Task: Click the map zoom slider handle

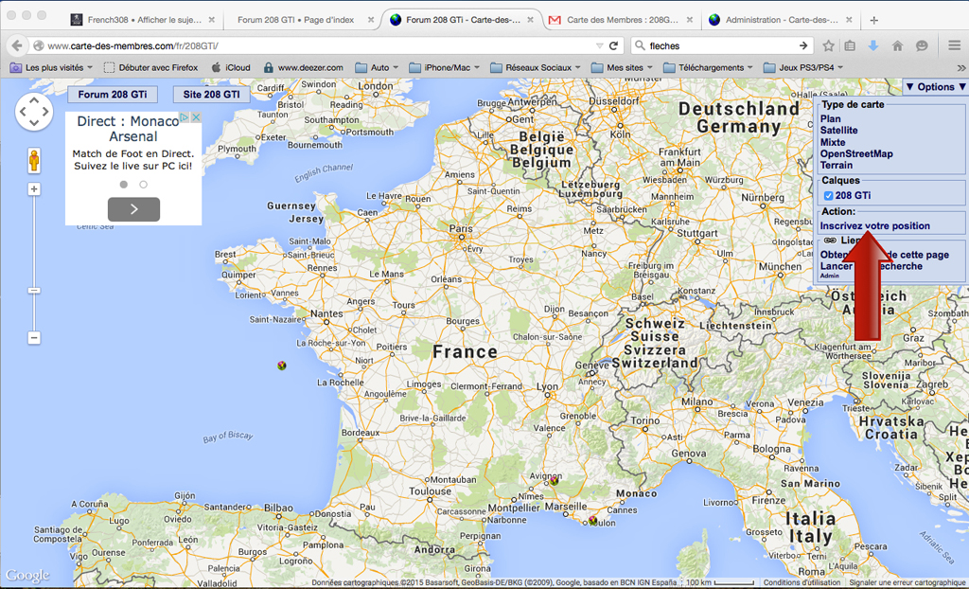Action: [34, 291]
